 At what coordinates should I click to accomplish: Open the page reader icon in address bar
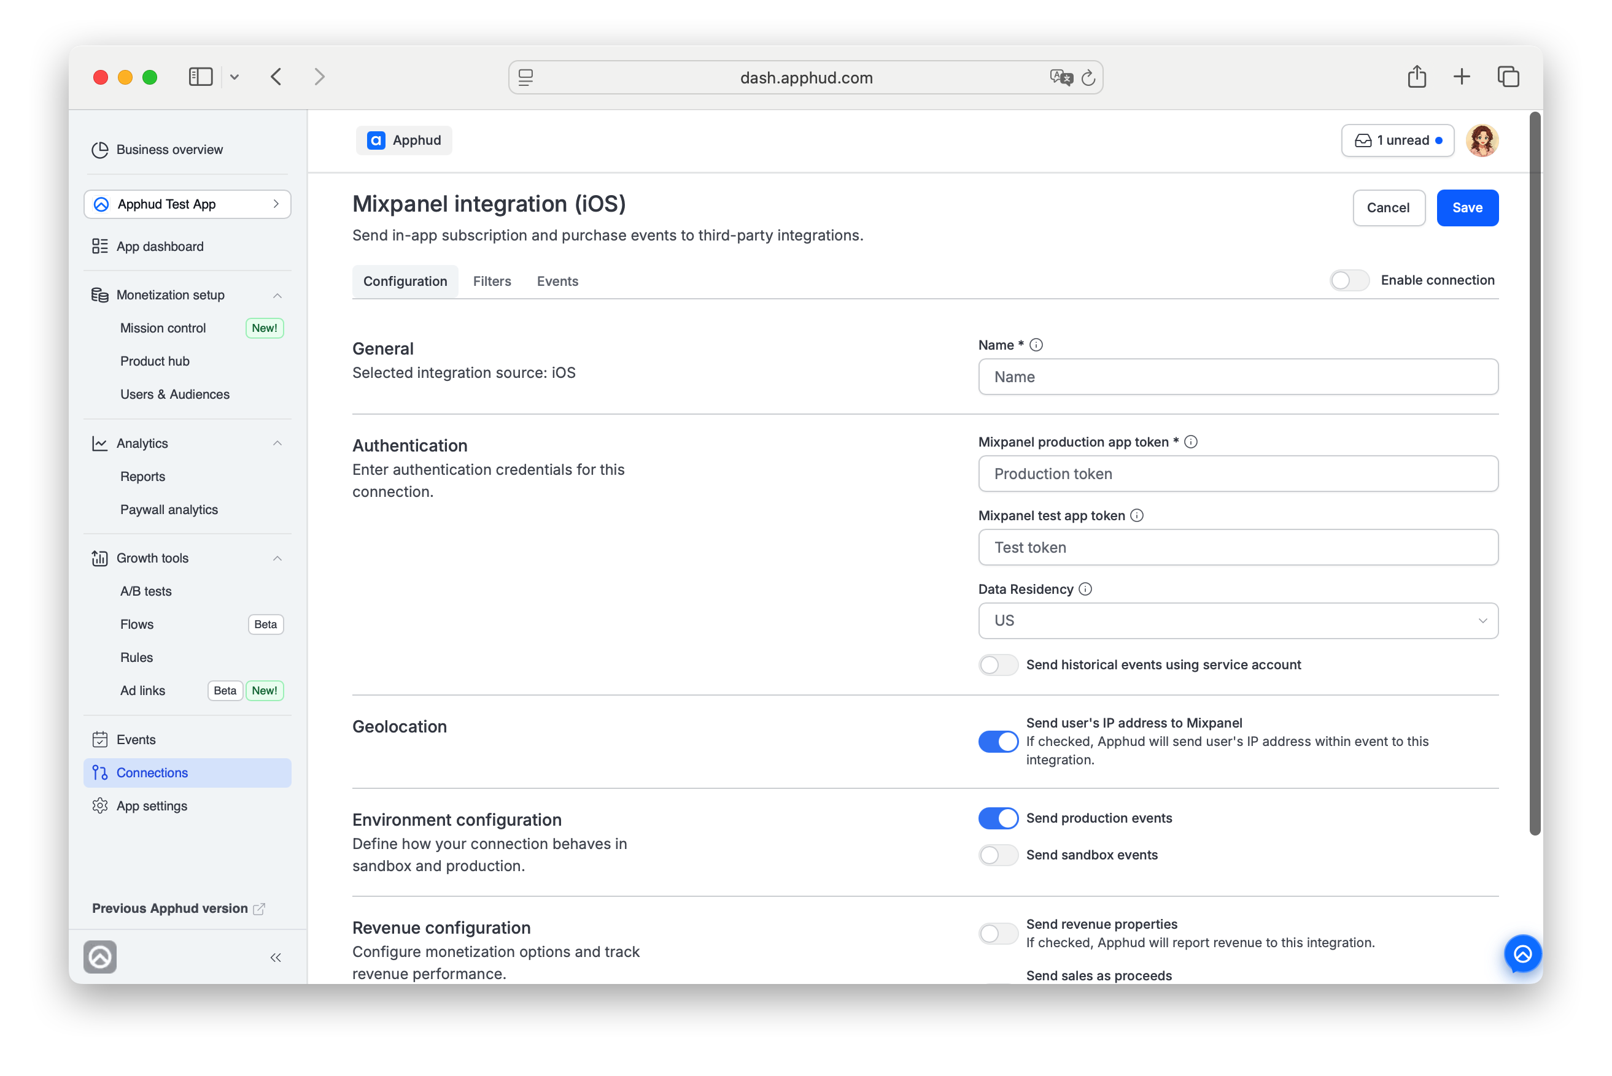point(526,77)
